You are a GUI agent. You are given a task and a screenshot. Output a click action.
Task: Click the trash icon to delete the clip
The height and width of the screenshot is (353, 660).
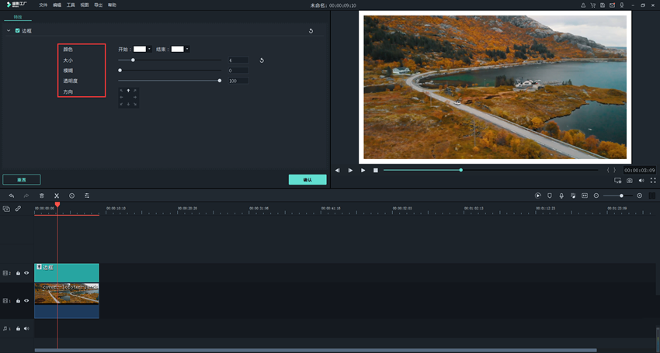click(42, 196)
